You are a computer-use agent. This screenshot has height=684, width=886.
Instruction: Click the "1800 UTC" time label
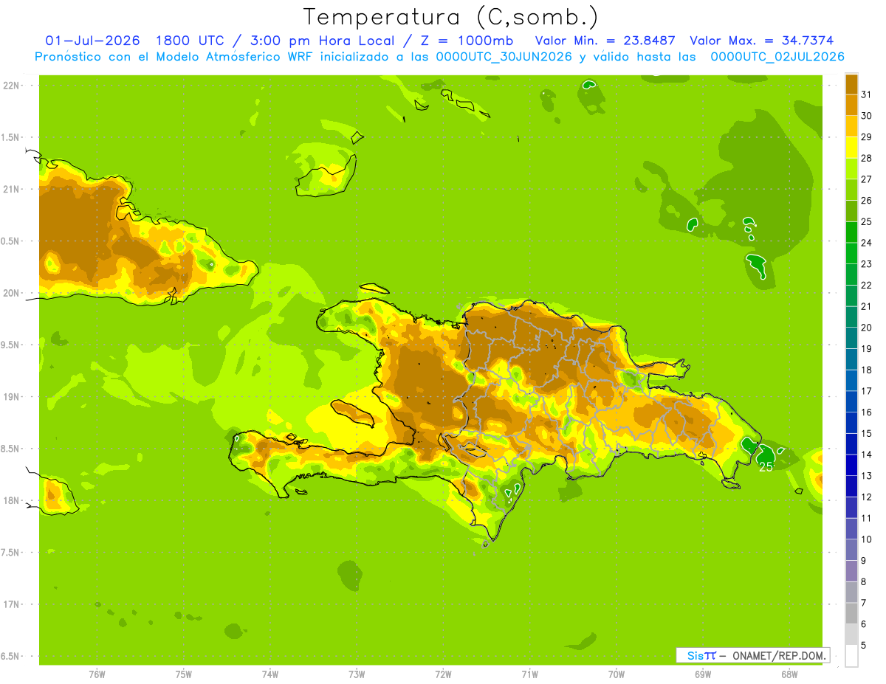[x=191, y=41]
